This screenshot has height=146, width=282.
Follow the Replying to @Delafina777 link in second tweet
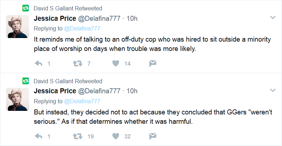pyautogui.click(x=82, y=101)
